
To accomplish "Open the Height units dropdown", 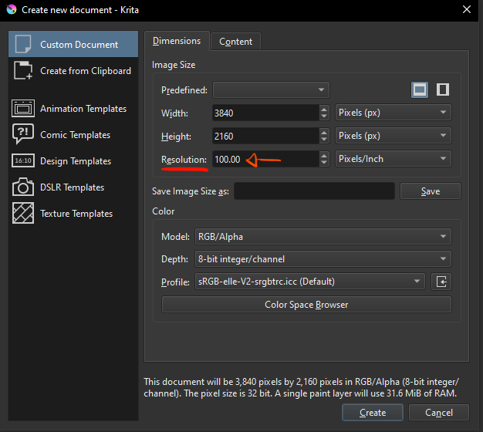I will 393,136.
